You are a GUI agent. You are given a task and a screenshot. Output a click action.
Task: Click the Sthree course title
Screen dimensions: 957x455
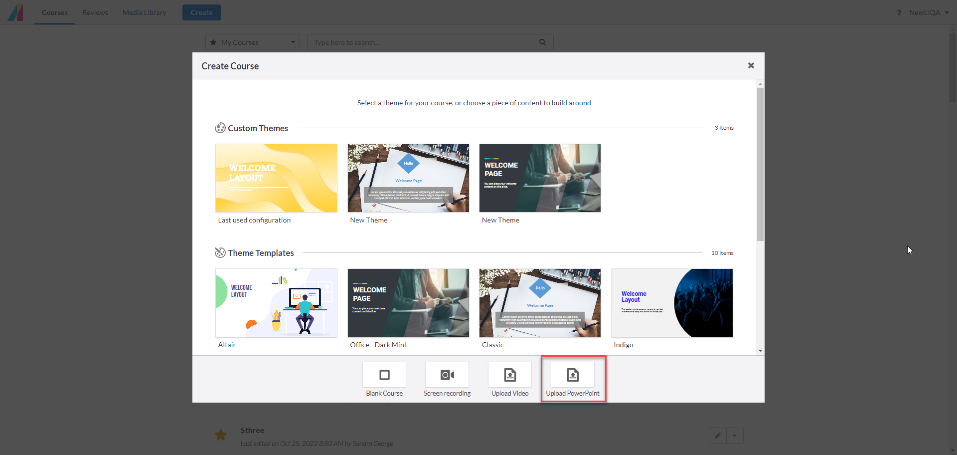click(x=252, y=430)
